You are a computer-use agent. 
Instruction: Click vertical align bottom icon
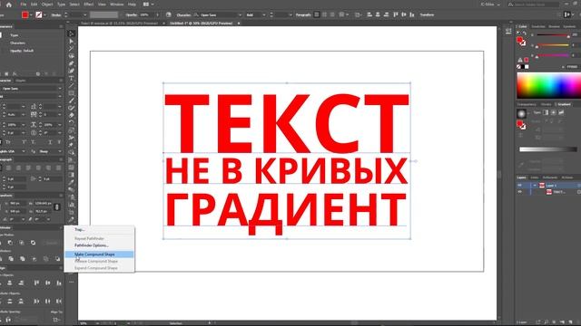pos(59,283)
